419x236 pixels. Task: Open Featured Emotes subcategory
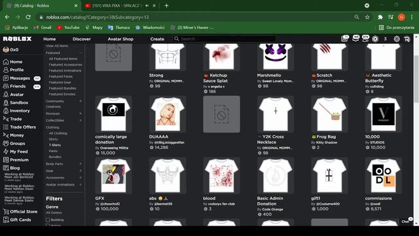pyautogui.click(x=62, y=94)
